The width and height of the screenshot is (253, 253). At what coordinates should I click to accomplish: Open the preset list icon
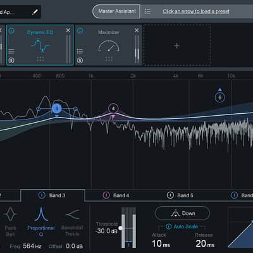pyautogui.click(x=147, y=11)
